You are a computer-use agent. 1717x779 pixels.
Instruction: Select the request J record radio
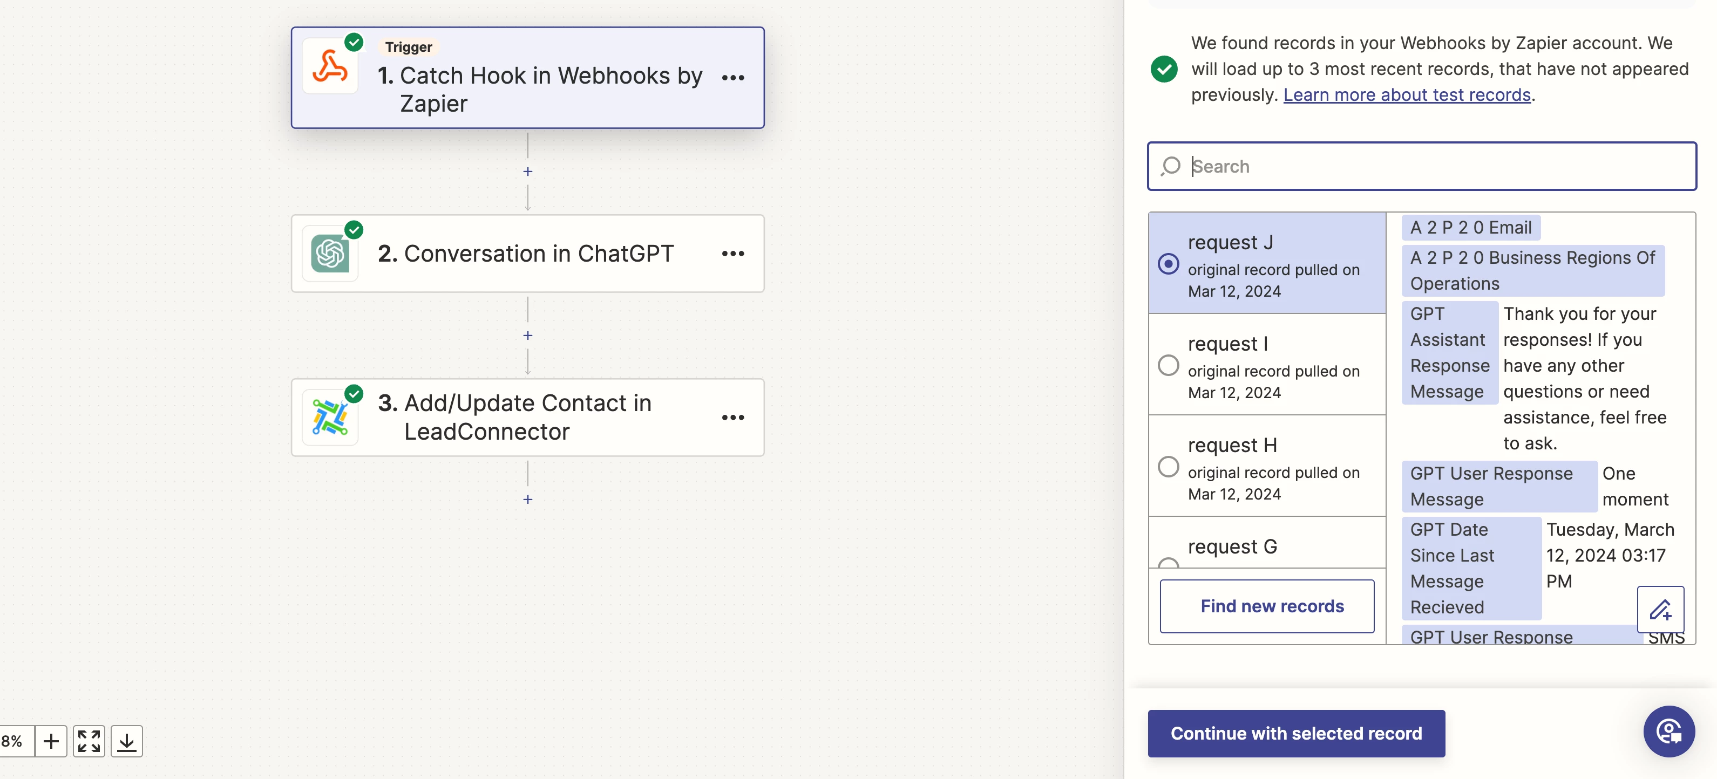tap(1168, 264)
